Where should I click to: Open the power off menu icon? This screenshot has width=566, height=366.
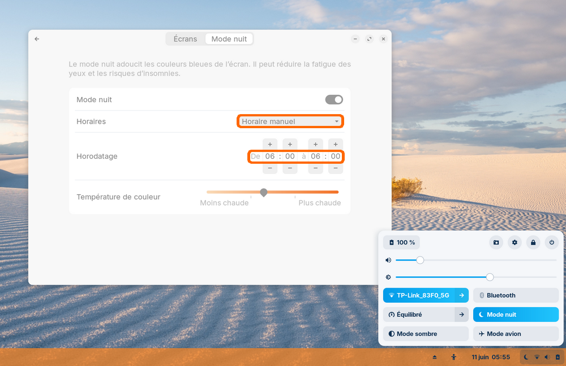[552, 242]
